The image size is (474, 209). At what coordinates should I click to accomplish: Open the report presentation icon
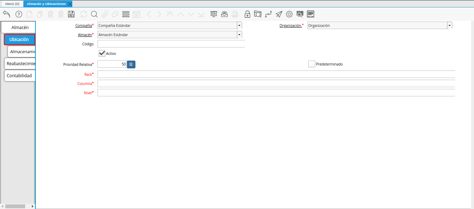pos(214,14)
